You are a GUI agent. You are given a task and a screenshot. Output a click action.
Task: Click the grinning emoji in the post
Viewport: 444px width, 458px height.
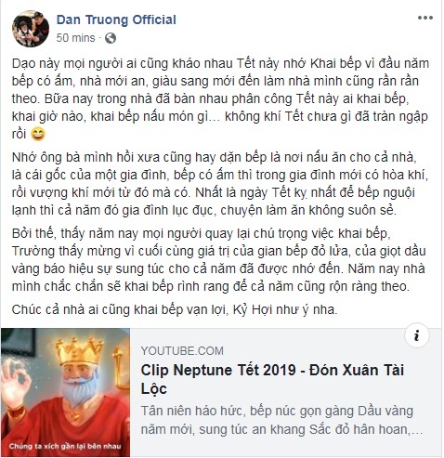tap(38, 134)
